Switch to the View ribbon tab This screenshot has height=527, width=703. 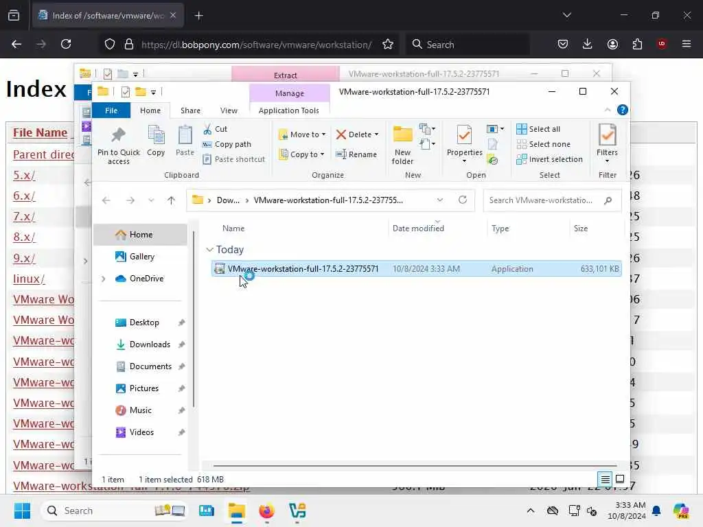(x=229, y=110)
